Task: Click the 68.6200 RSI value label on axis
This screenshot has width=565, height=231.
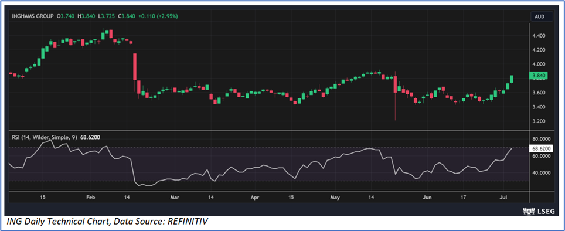Action: coord(540,148)
